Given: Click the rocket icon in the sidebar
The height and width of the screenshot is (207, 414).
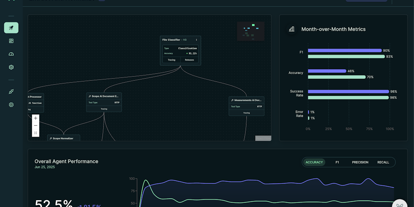Looking at the screenshot, I should point(11,28).
